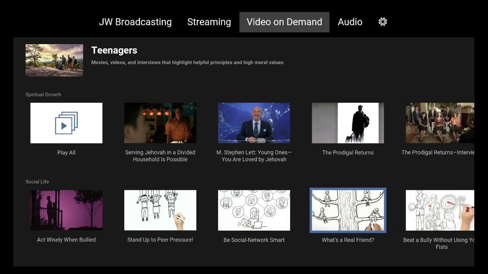Open The Prodigal Returns Interviews thumbnail
The width and height of the screenshot is (488, 274).
440,123
